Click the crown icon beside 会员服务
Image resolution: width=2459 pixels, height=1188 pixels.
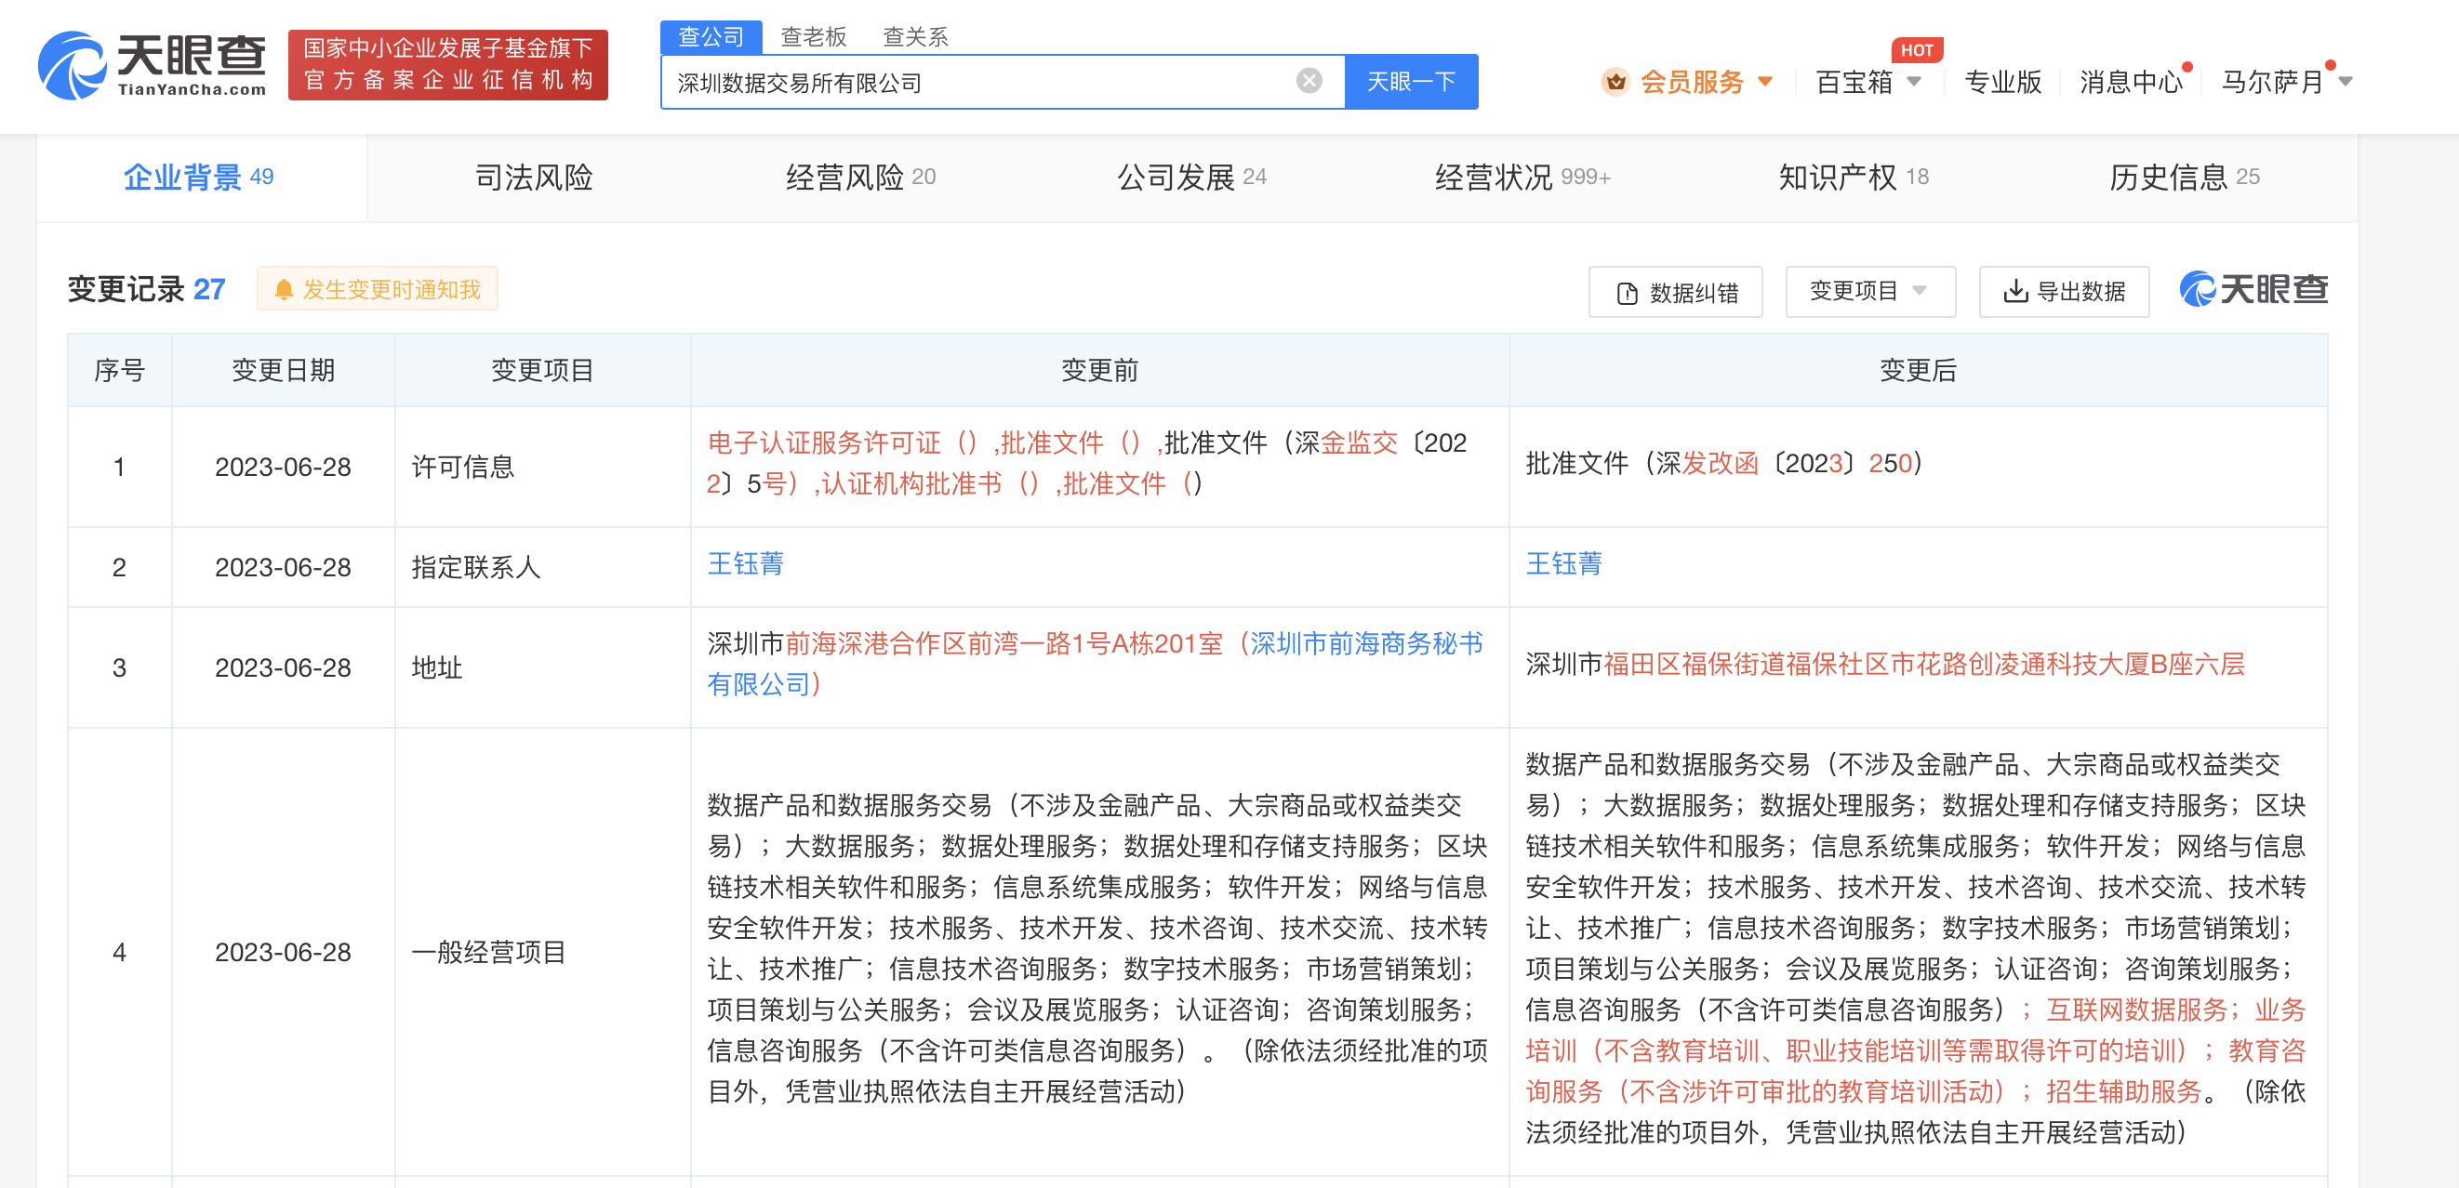1615,82
